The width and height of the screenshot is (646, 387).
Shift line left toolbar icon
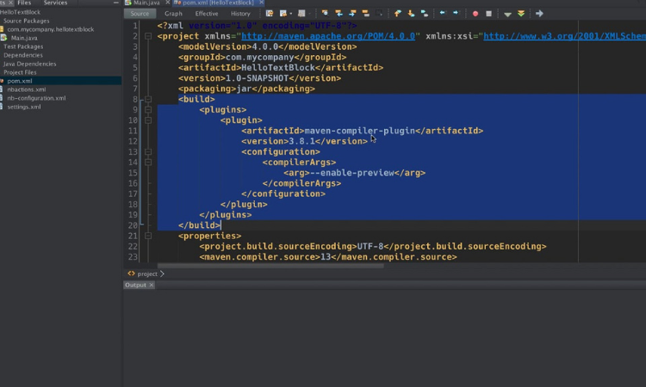443,14
